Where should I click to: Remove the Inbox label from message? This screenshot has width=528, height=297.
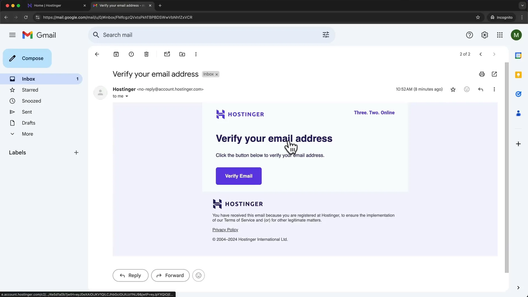[217, 75]
